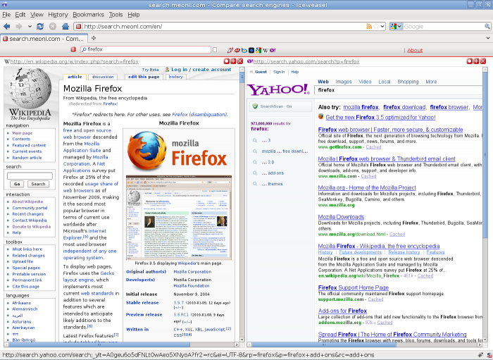Open the address bar URL dropdown
The image size is (493, 360).
tap(382, 26)
